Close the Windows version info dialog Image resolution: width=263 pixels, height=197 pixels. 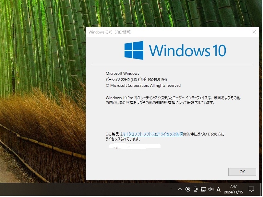[254, 32]
